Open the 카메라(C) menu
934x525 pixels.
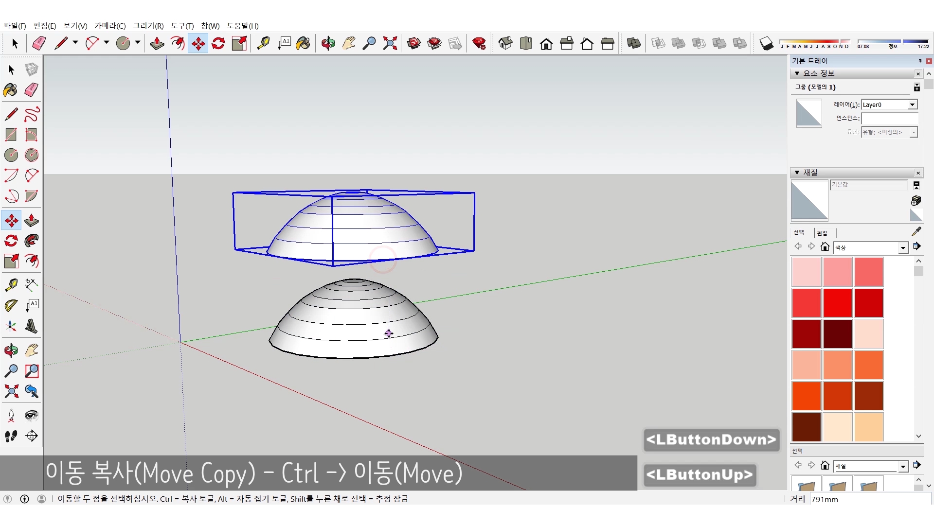(110, 26)
